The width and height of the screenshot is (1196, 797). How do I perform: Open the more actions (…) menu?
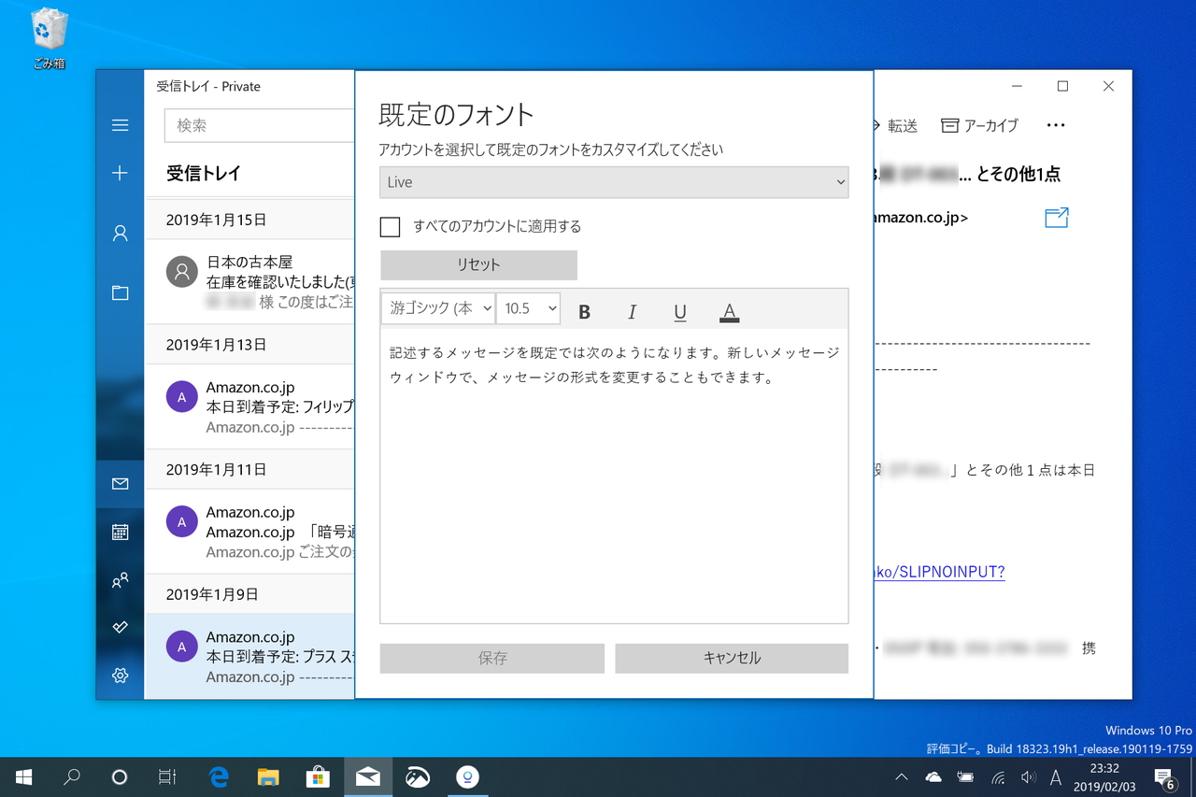(1056, 124)
